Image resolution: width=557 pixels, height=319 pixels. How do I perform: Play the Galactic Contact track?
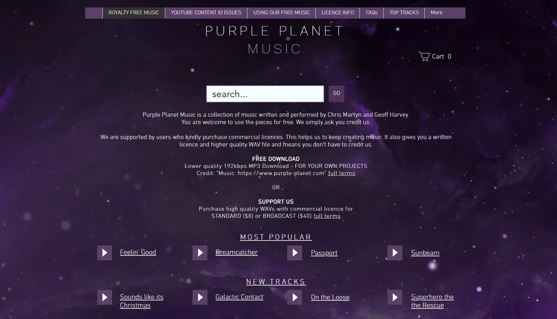pyautogui.click(x=200, y=297)
